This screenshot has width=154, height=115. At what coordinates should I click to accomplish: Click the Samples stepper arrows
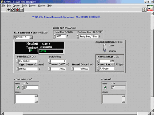[x=50, y=61]
